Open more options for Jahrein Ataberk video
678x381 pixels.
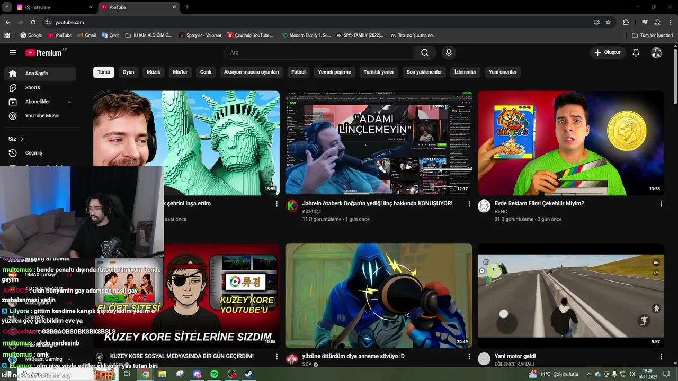coord(469,204)
